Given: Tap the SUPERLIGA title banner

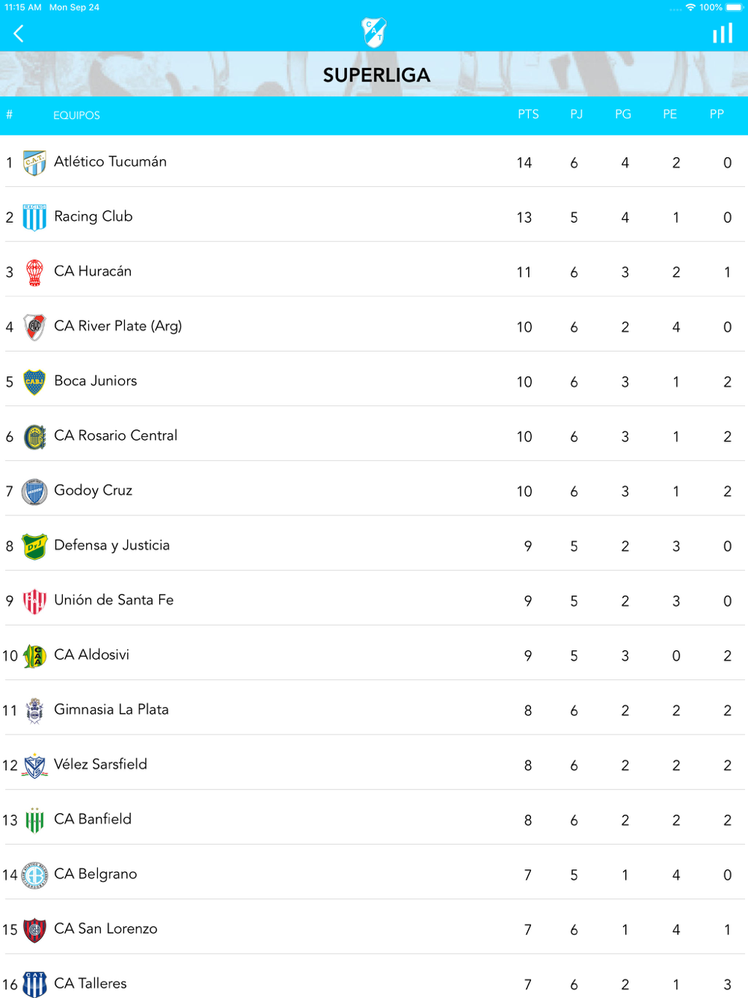Looking at the screenshot, I should pos(376,75).
